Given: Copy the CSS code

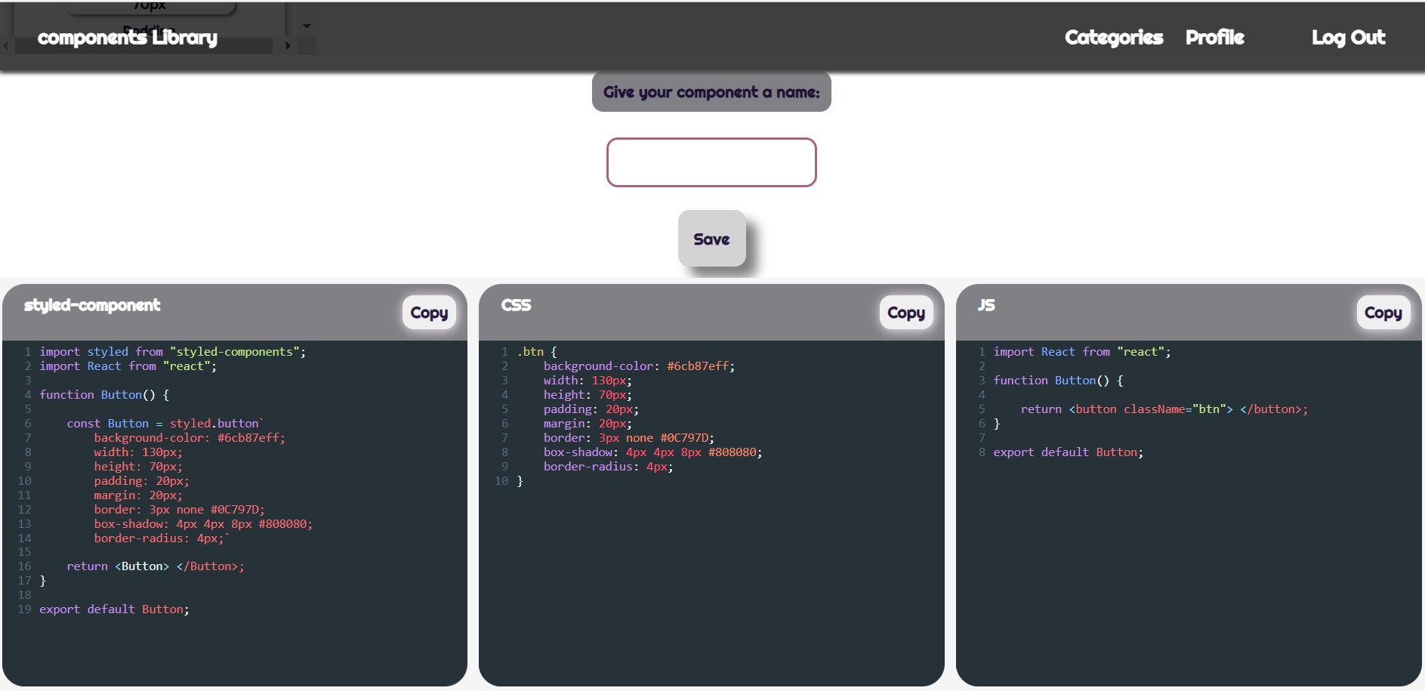Looking at the screenshot, I should pos(906,313).
